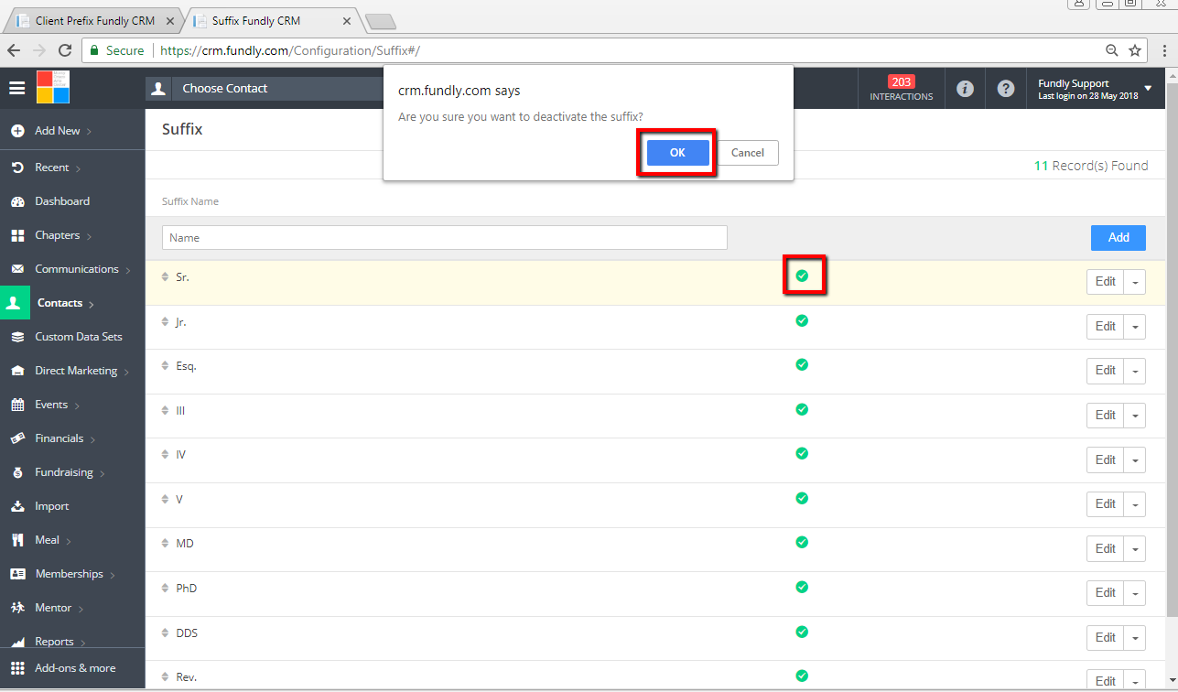Click the browser back arrow
Viewport: 1178px width, 692px height.
(x=14, y=50)
